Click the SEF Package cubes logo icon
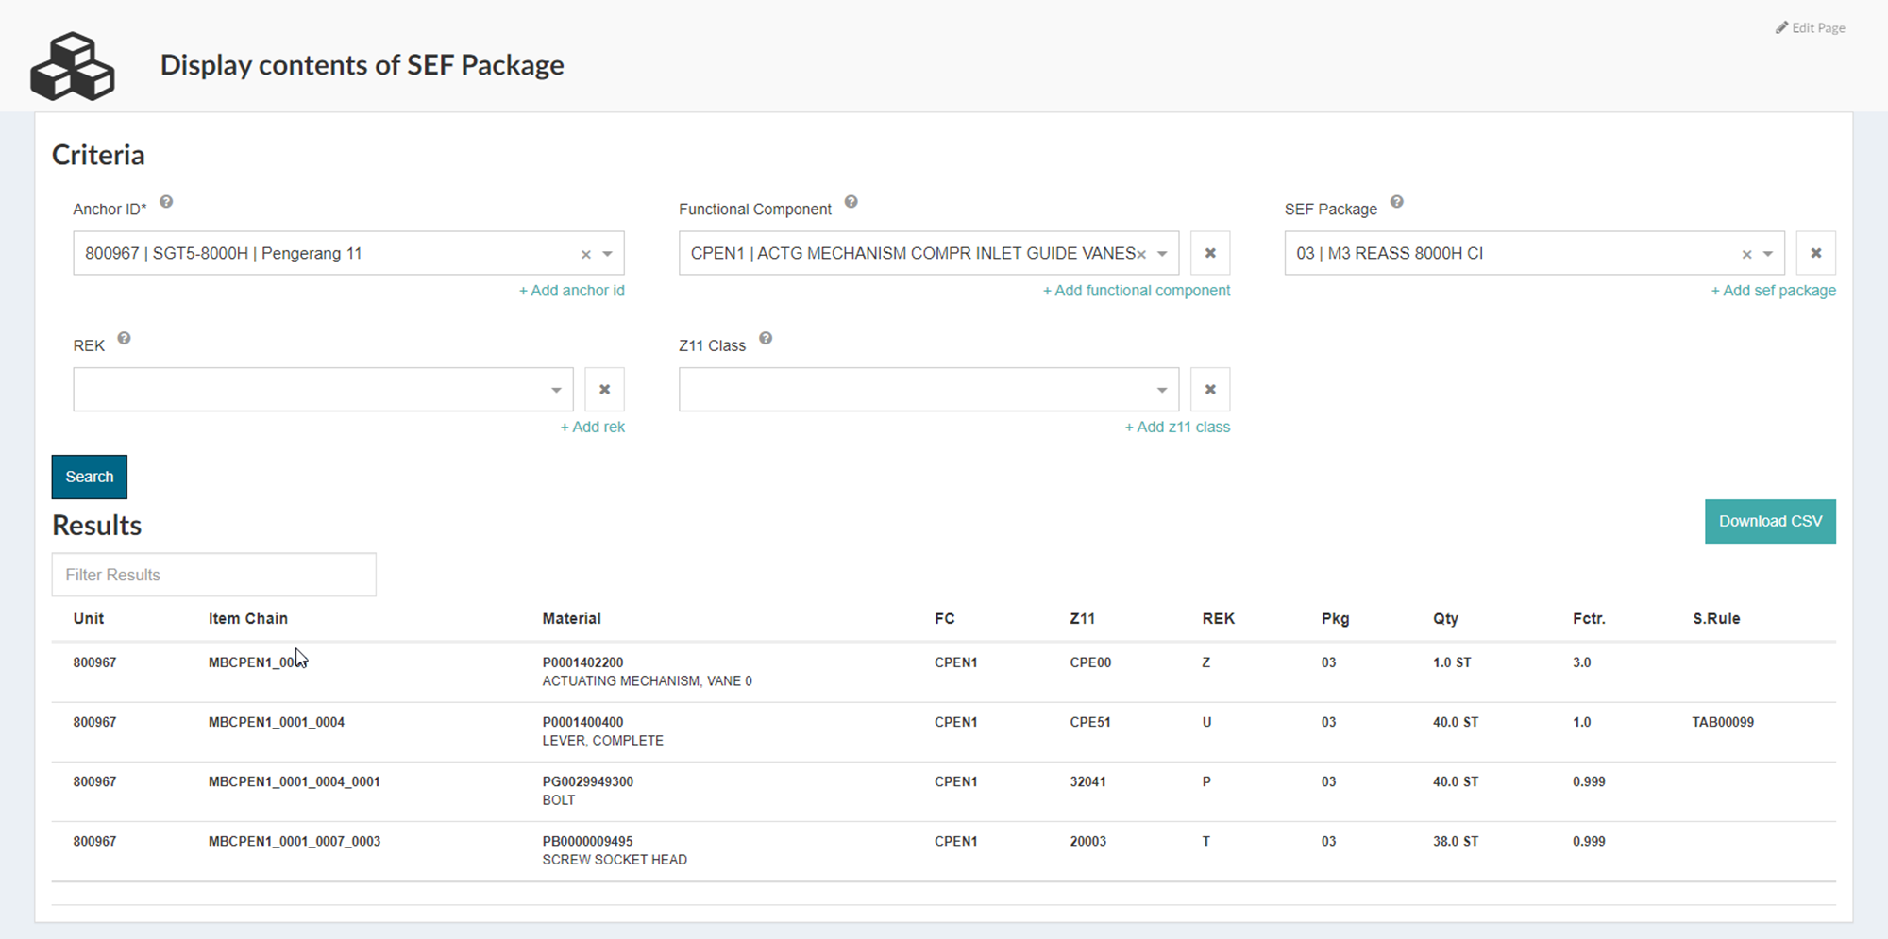The height and width of the screenshot is (939, 1888). coord(73,66)
